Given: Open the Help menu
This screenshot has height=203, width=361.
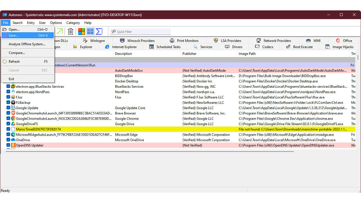Looking at the screenshot, I should coord(88,23).
